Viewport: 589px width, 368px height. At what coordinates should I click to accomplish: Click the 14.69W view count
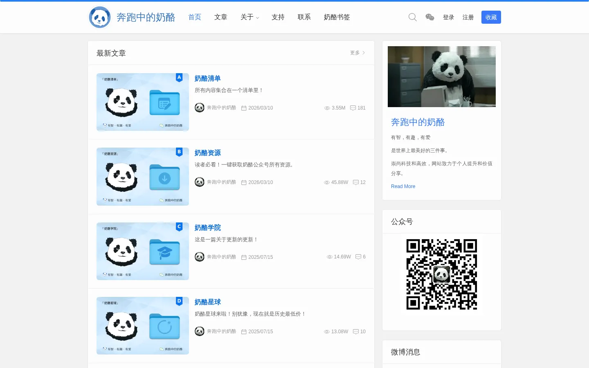pyautogui.click(x=342, y=257)
